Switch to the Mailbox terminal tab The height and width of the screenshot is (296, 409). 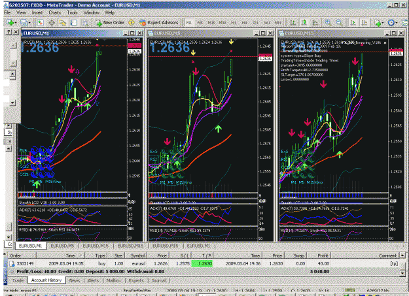pos(114,280)
